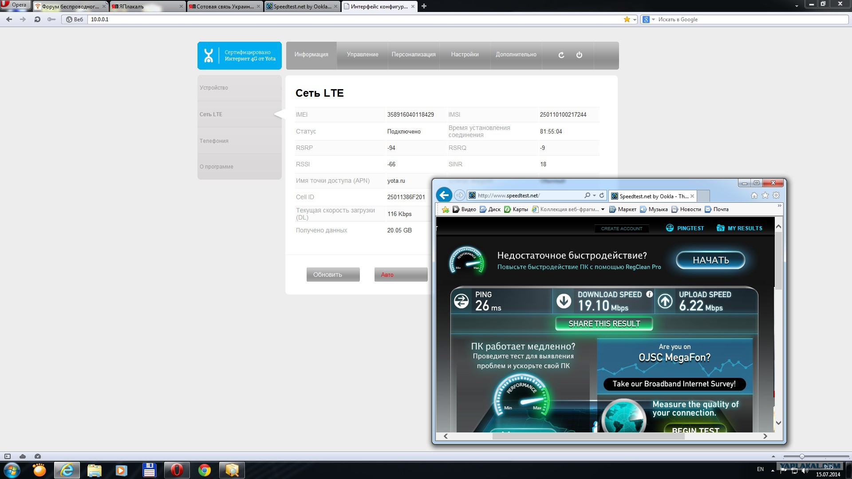This screenshot has width=852, height=479.
Task: Select О программе in the sidebar
Action: point(240,167)
